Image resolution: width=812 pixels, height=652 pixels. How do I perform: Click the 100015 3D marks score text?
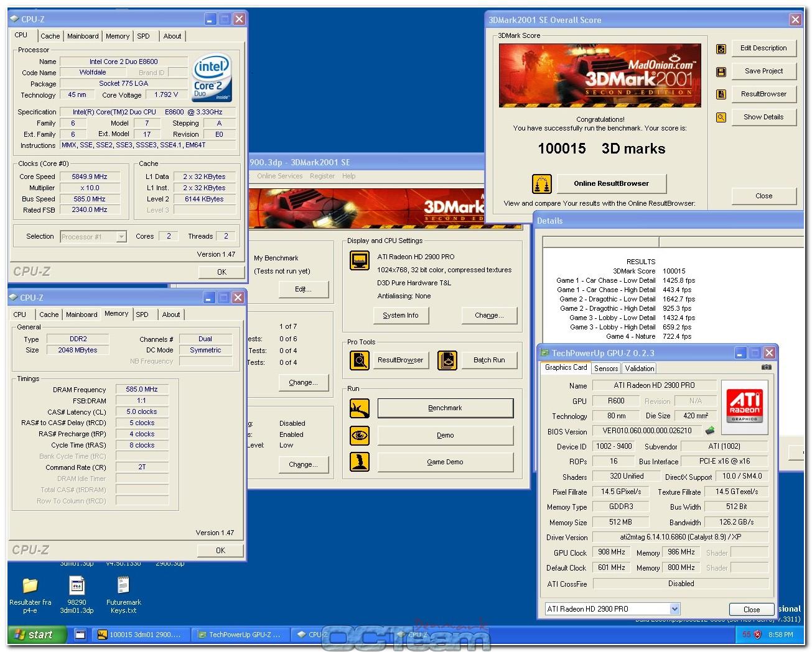pos(602,149)
